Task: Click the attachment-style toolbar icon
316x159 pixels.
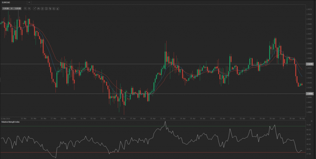Action: tap(50, 9)
